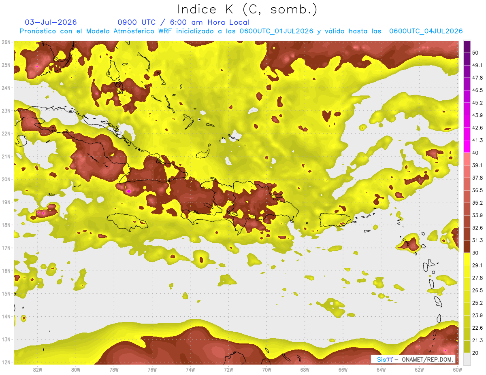Click latitude label '21N'
486x375 pixels.
point(6,157)
